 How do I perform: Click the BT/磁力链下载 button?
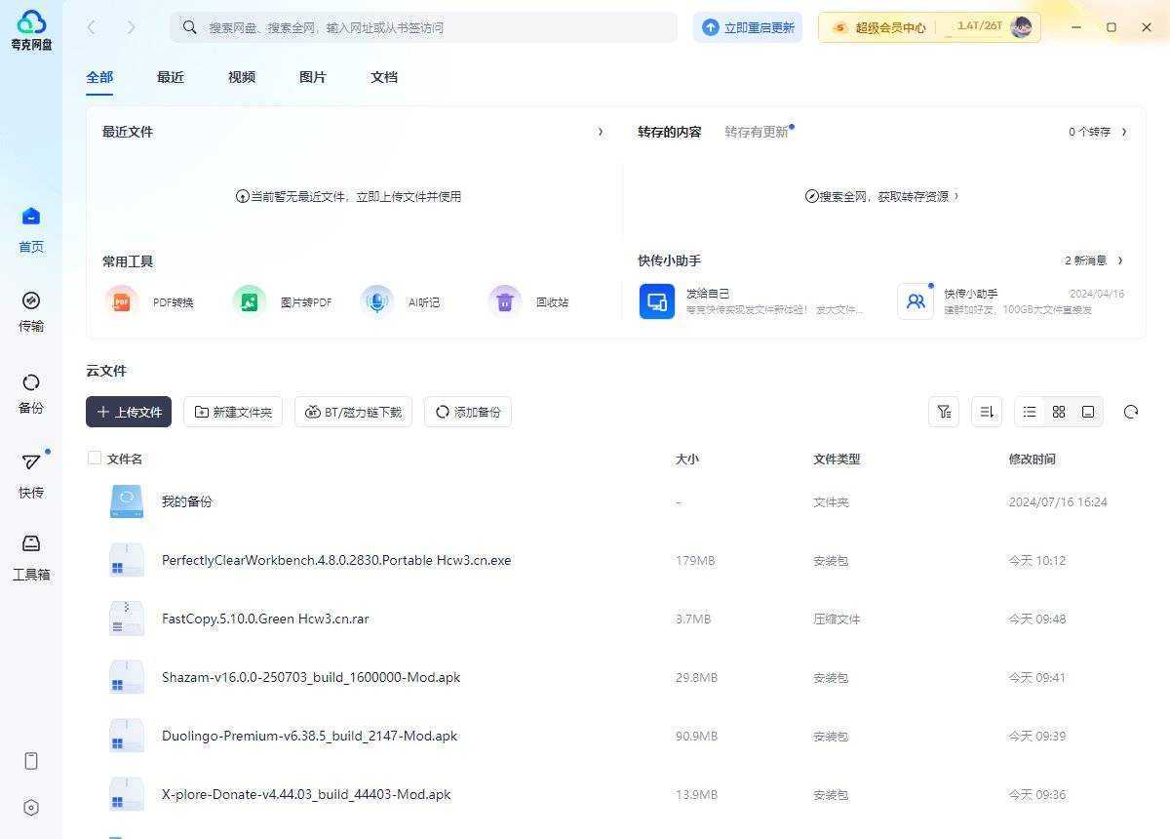353,412
